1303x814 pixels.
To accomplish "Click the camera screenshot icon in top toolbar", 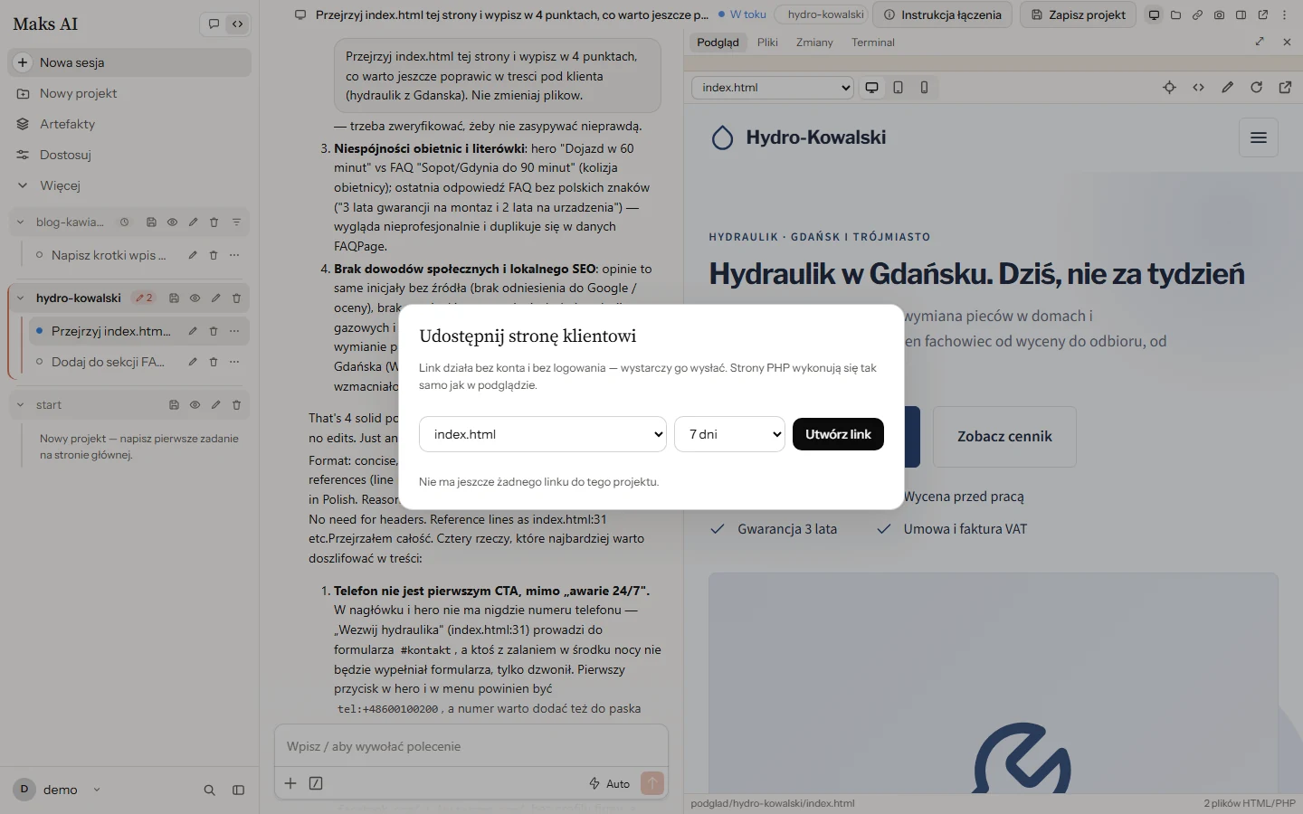I will coord(1219,14).
